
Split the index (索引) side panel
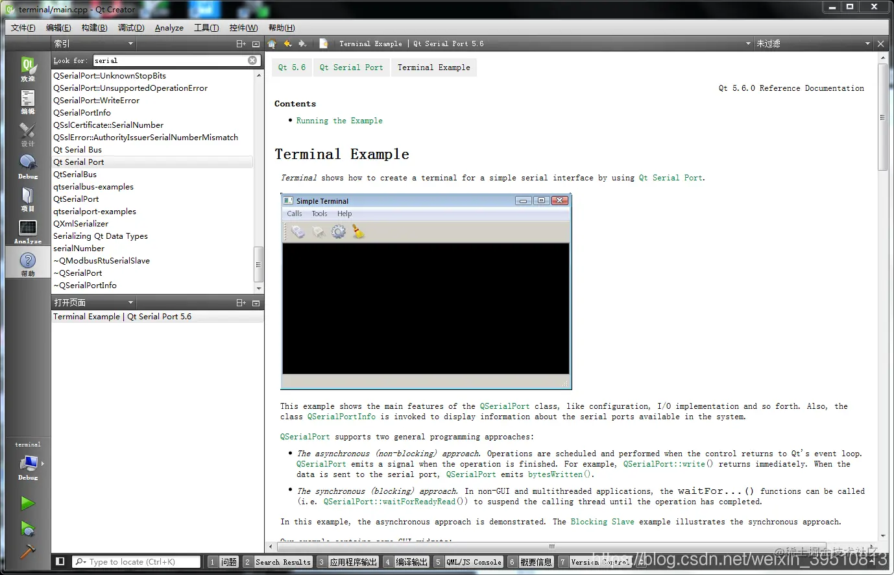pos(241,43)
